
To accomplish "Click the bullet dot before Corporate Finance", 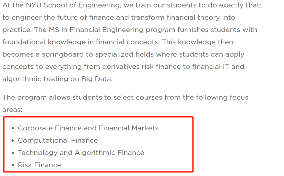I will coord(13,128).
